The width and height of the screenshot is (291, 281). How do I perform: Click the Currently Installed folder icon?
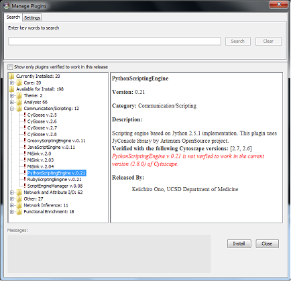pos(11,76)
